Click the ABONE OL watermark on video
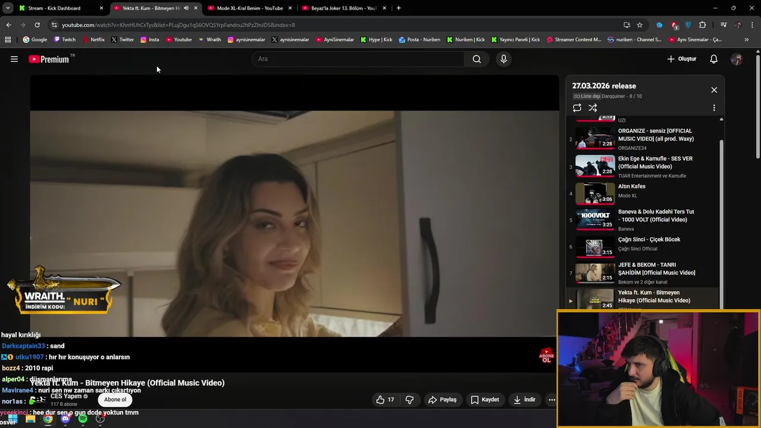Screen dimensions: 761x428 point(546,355)
